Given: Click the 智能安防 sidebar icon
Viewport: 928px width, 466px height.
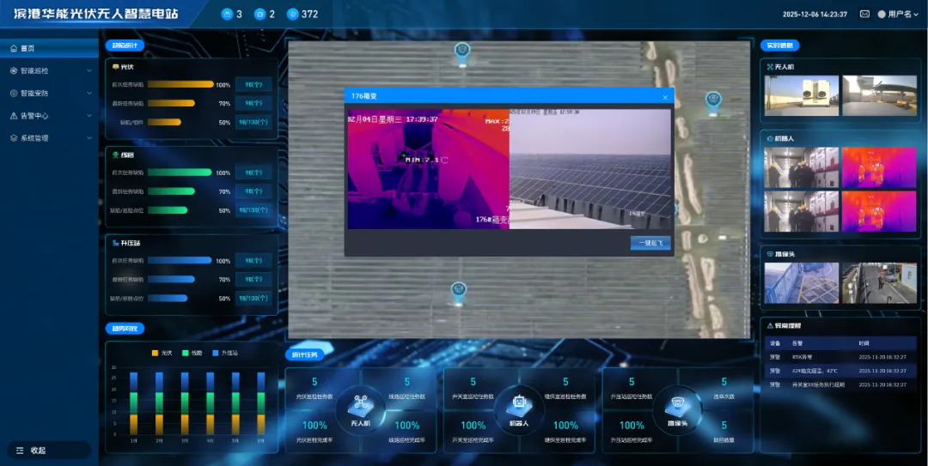Looking at the screenshot, I should (x=14, y=93).
